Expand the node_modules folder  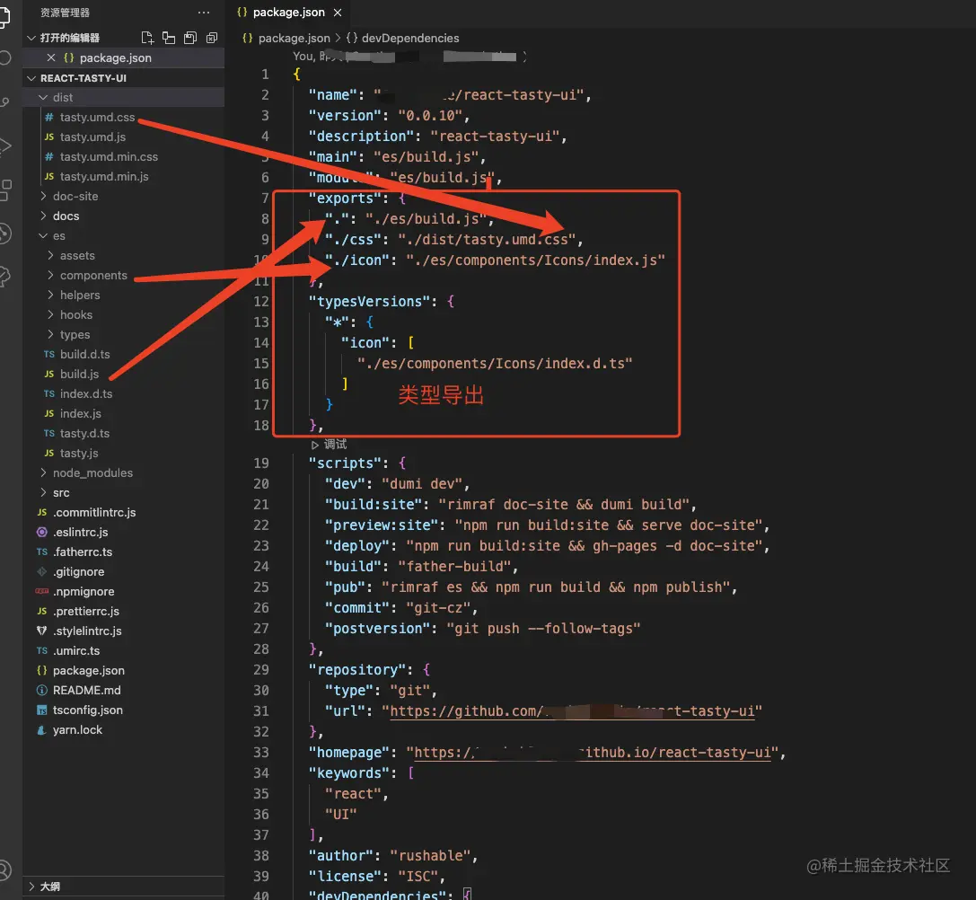[43, 472]
